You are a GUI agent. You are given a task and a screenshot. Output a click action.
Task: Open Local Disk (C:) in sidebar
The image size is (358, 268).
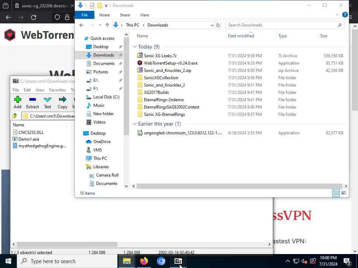[x=106, y=97]
